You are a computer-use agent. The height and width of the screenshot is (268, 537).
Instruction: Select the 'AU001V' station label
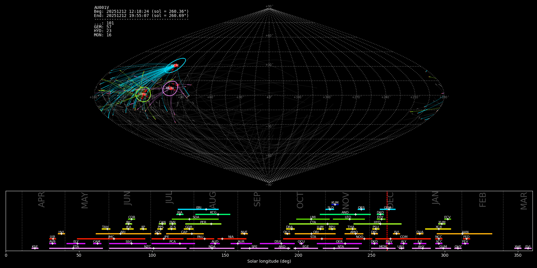[x=101, y=8]
